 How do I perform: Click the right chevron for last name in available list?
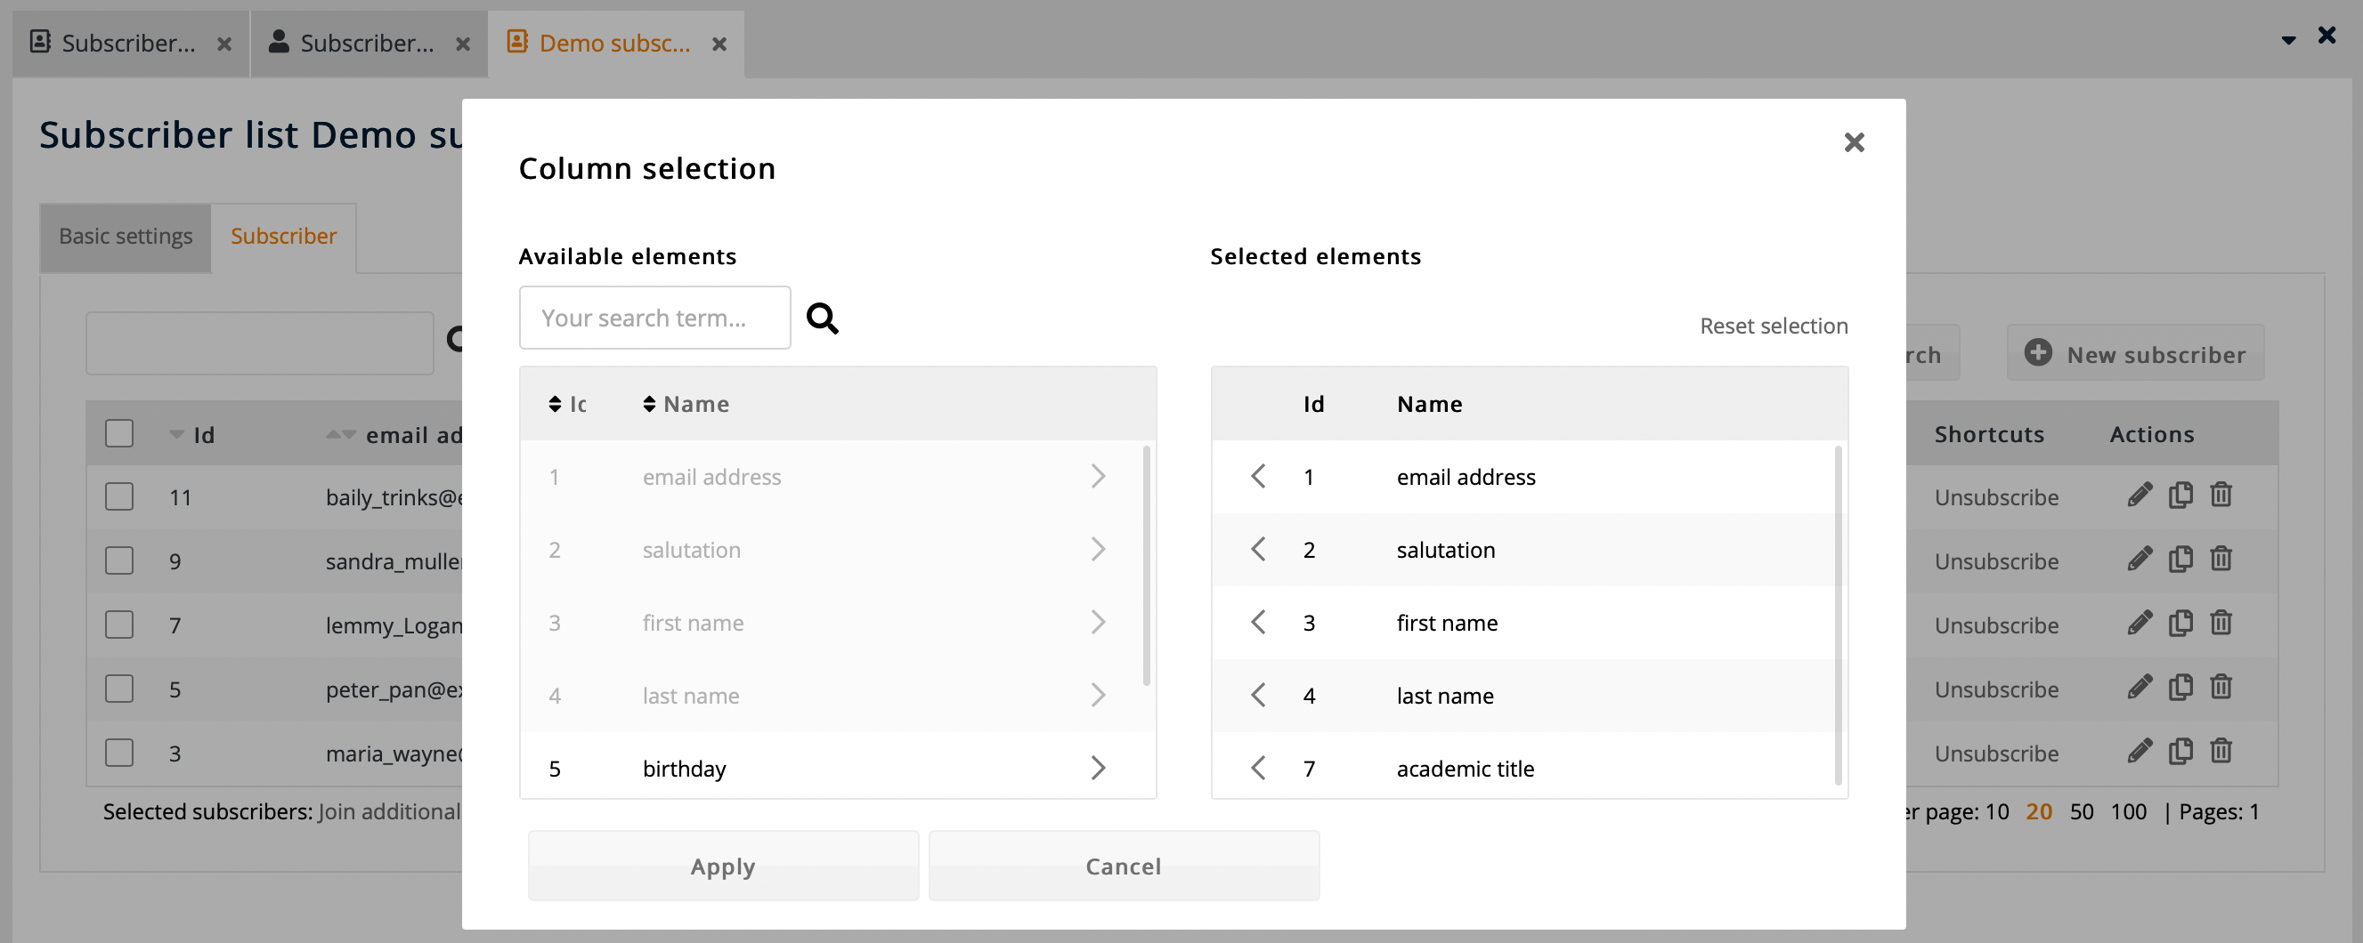click(x=1097, y=696)
